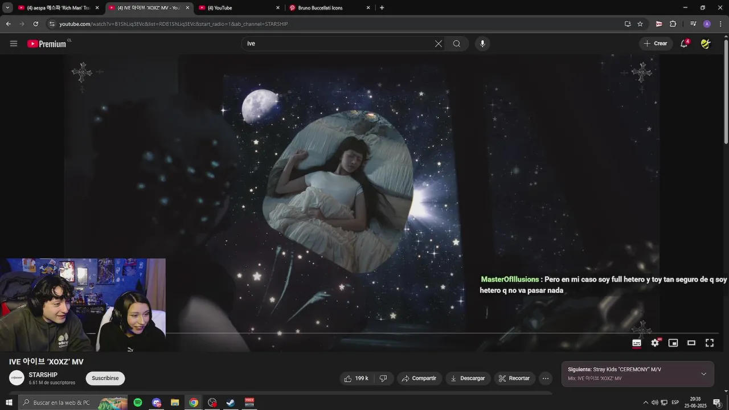The width and height of the screenshot is (729, 410).
Task: Dislike the video with thumbs down
Action: coord(383,378)
